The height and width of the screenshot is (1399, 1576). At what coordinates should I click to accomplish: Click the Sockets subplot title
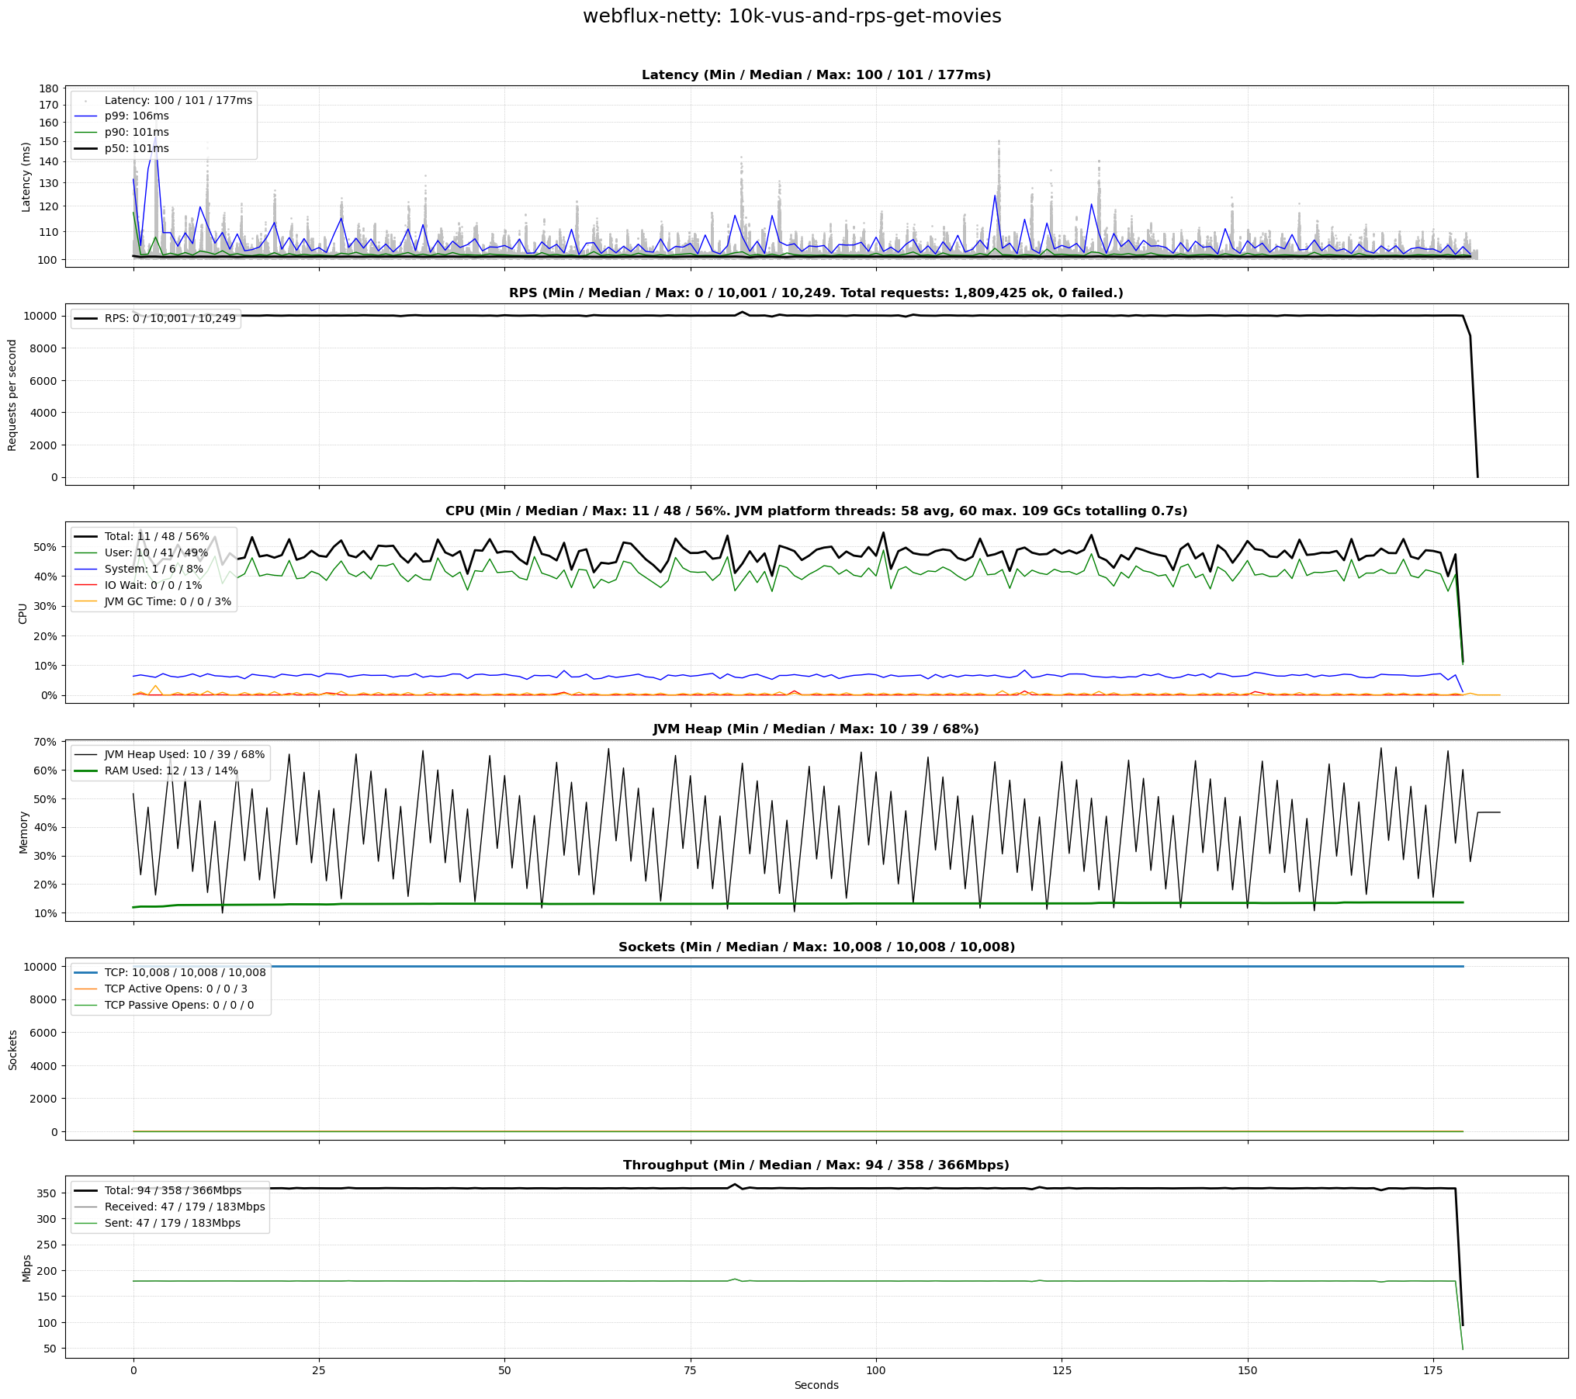click(x=816, y=947)
